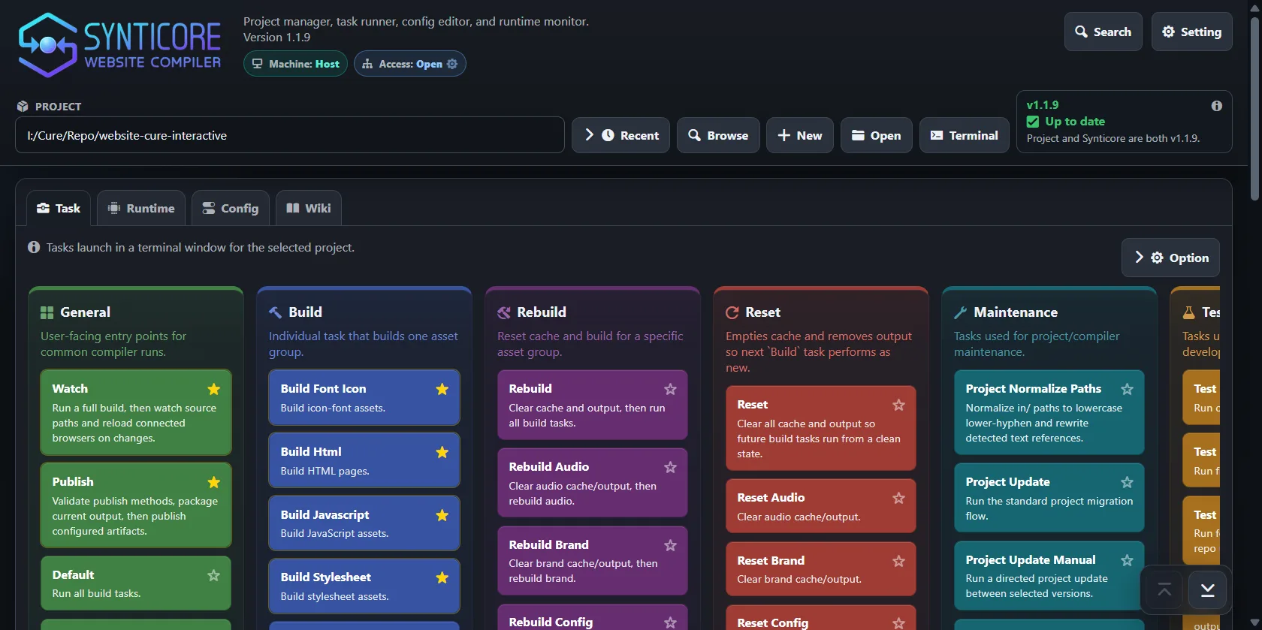Star the Reset task card

tap(898, 405)
